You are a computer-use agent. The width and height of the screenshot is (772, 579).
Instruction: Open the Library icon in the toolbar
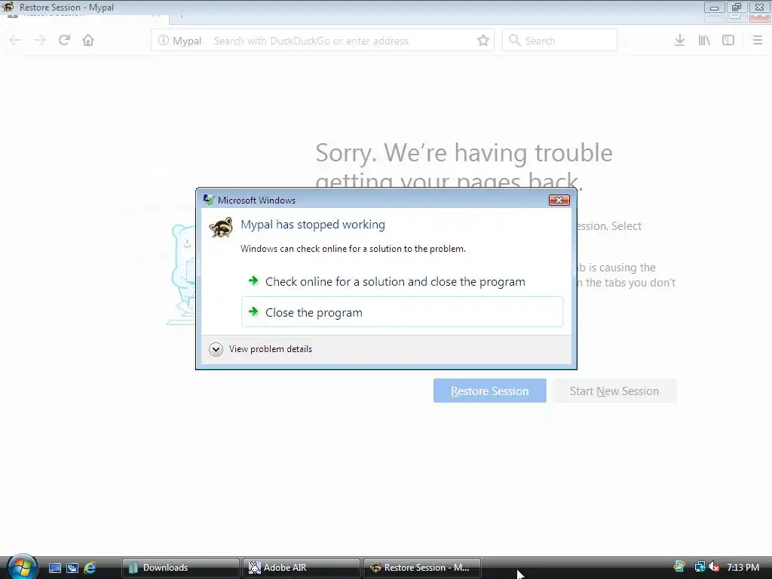click(704, 41)
